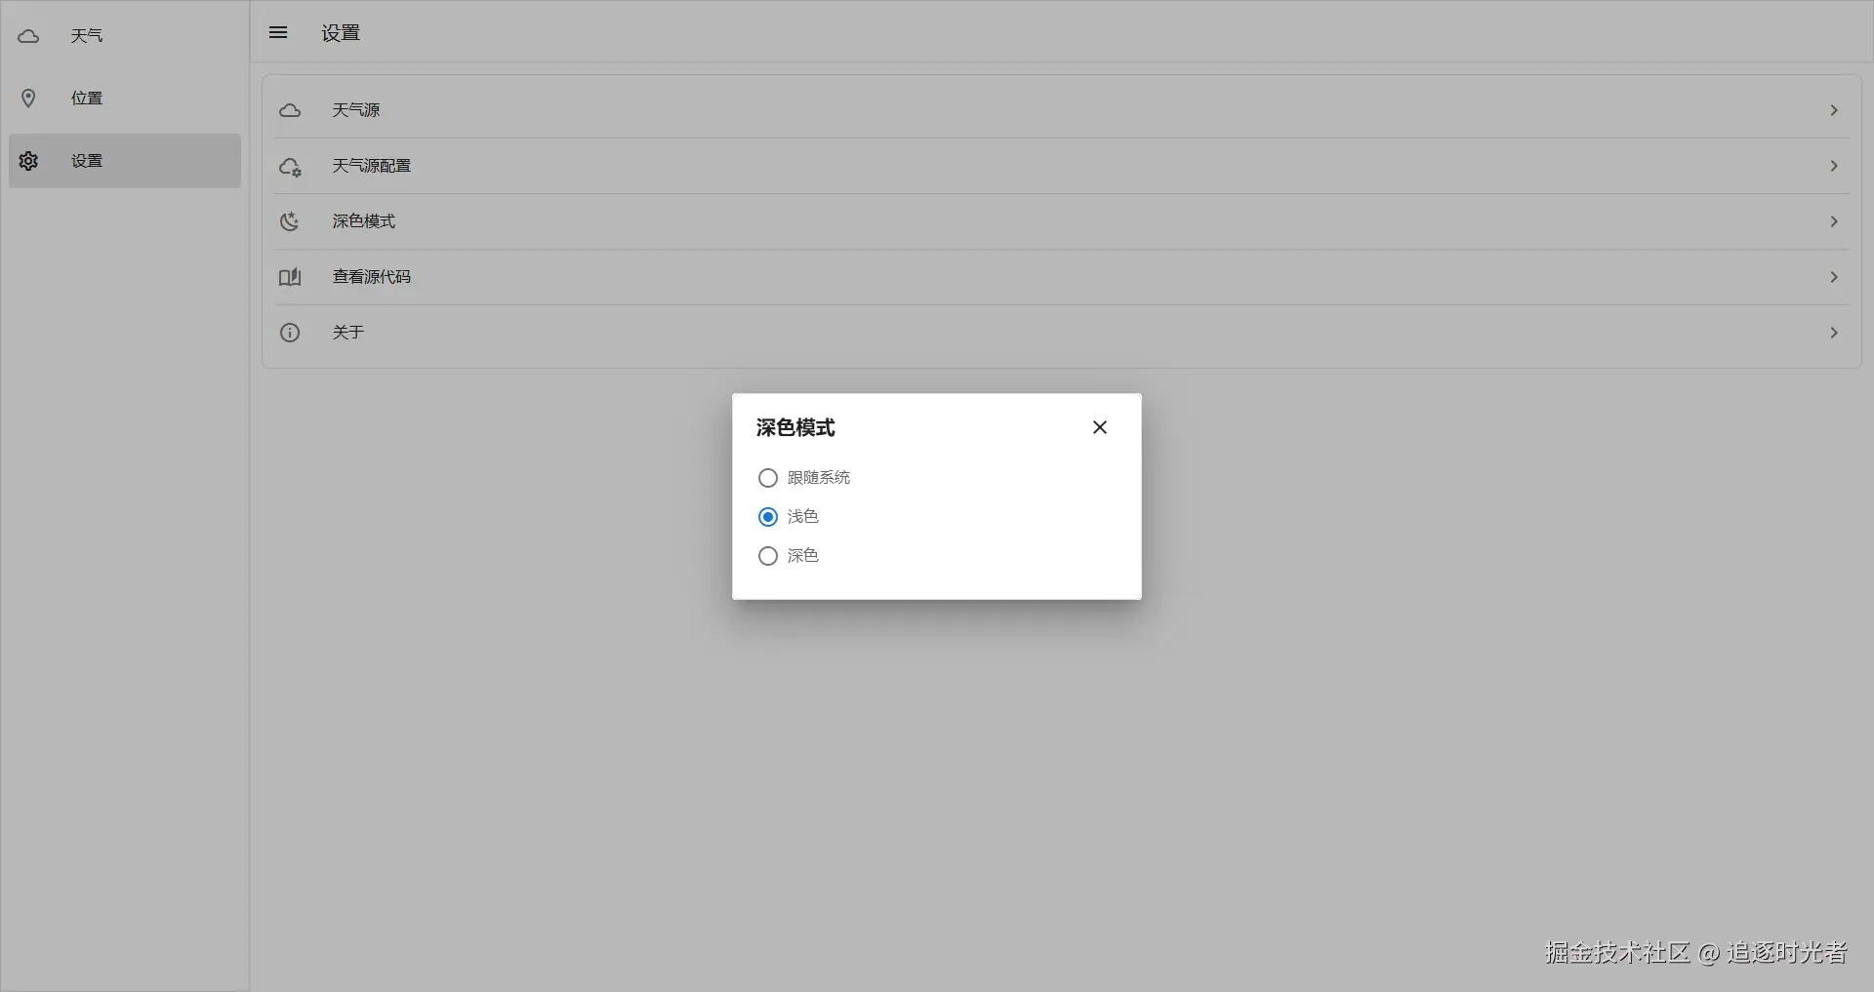Screen dimensions: 1874x992
Task: Click the cloud-gear icon for 天气源配置
Action: coord(290,166)
